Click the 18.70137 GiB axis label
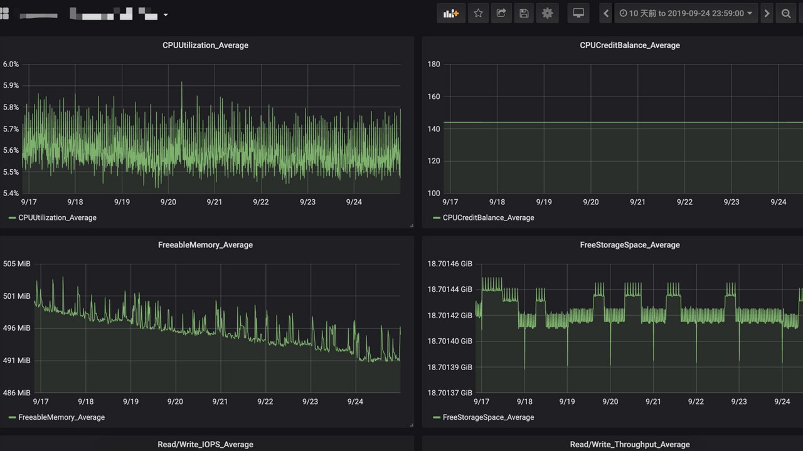 coord(450,393)
